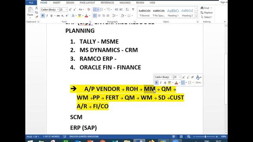Image resolution: width=253 pixels, height=142 pixels.
Task: Apply strikethrough with the abc icon
Action: (x=58, y=16)
